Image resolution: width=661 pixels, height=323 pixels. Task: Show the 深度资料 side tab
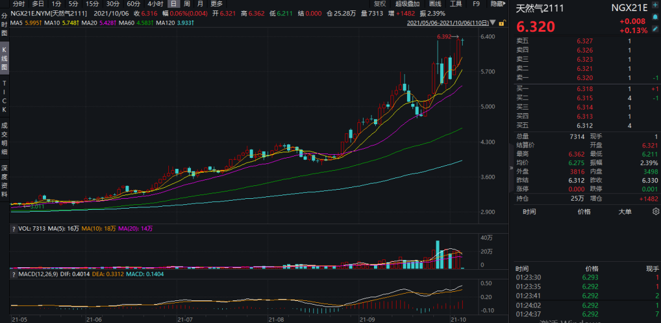tap(4, 177)
